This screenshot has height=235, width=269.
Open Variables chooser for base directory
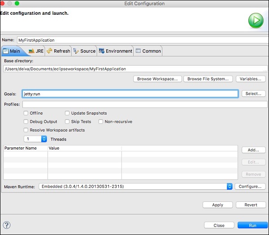tap(250, 79)
